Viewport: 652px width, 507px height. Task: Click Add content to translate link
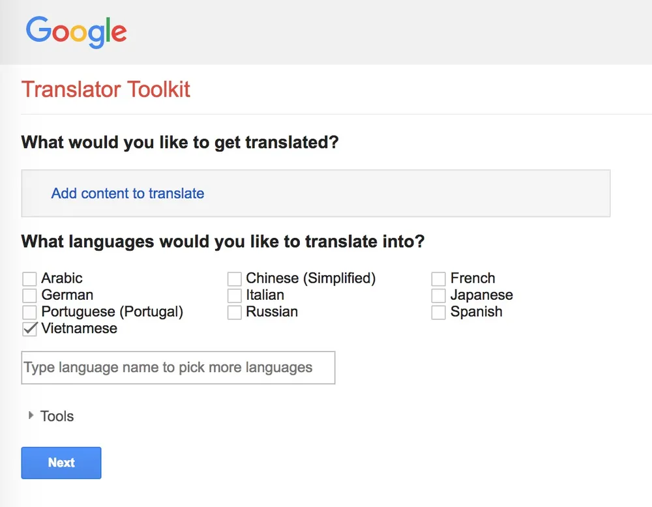128,194
